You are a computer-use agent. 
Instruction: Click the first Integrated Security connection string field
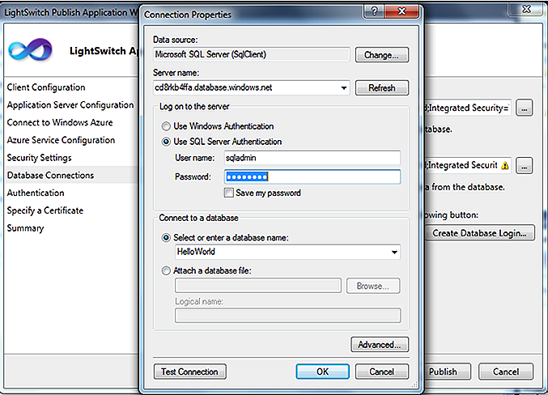point(467,108)
